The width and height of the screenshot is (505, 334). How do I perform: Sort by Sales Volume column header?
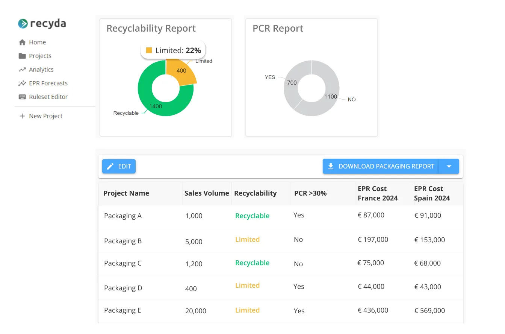(x=207, y=193)
